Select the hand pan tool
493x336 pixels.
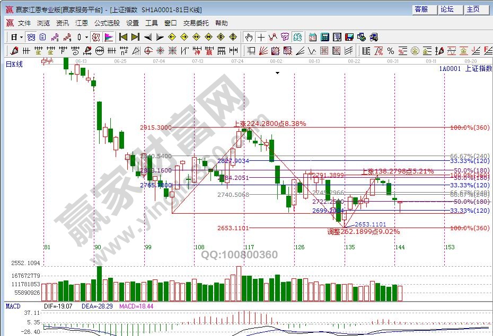click(249, 37)
